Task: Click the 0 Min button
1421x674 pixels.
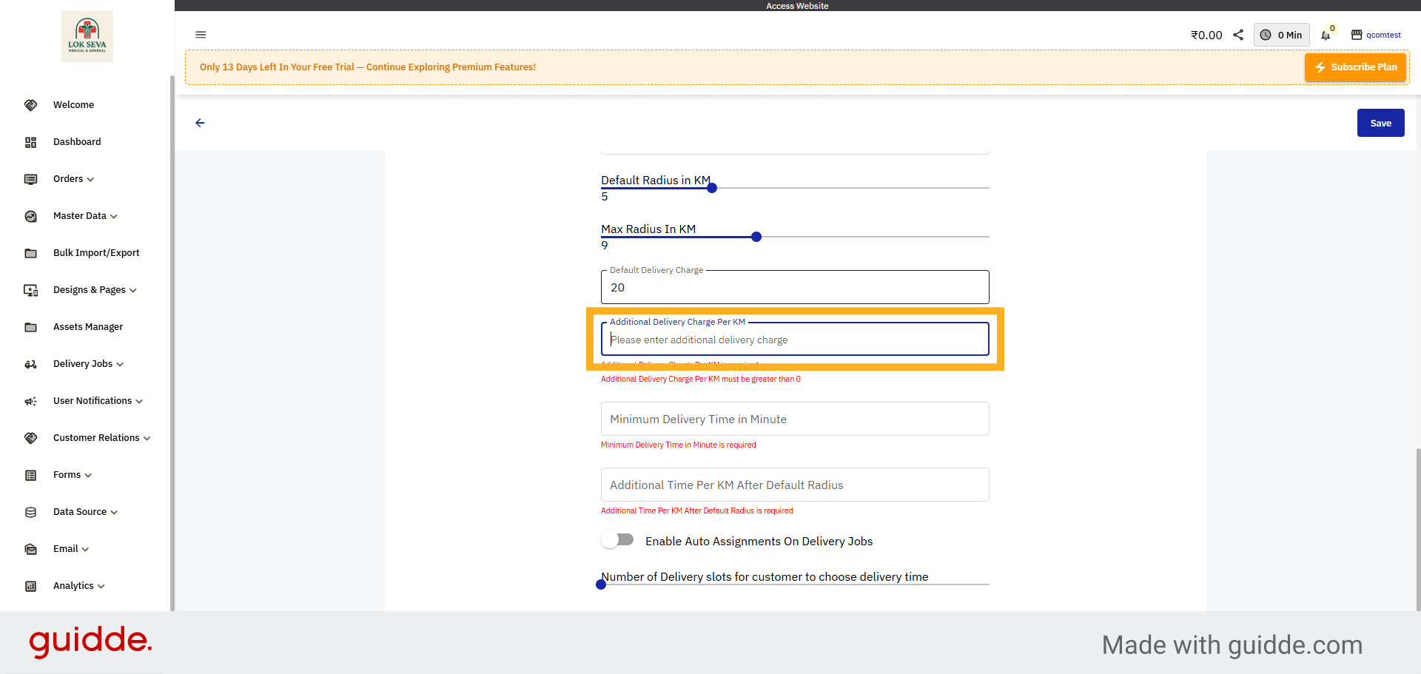Action: (x=1281, y=35)
